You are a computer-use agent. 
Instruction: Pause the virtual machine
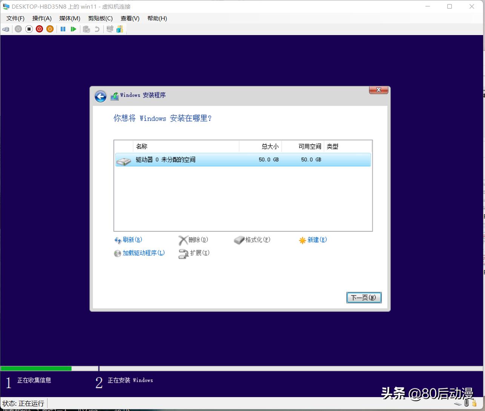click(x=63, y=29)
